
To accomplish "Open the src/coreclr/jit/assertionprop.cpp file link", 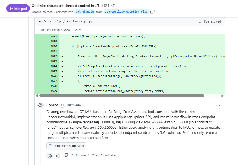I will click(x=65, y=21).
